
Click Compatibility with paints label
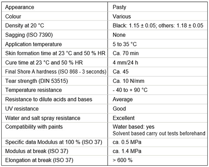[34, 127]
